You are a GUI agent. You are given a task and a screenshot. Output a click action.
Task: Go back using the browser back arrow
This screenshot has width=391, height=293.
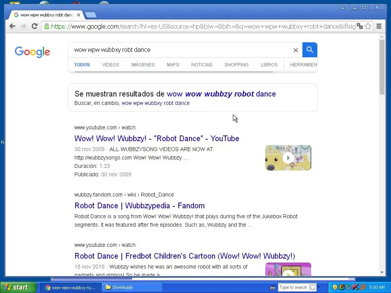click(12, 26)
